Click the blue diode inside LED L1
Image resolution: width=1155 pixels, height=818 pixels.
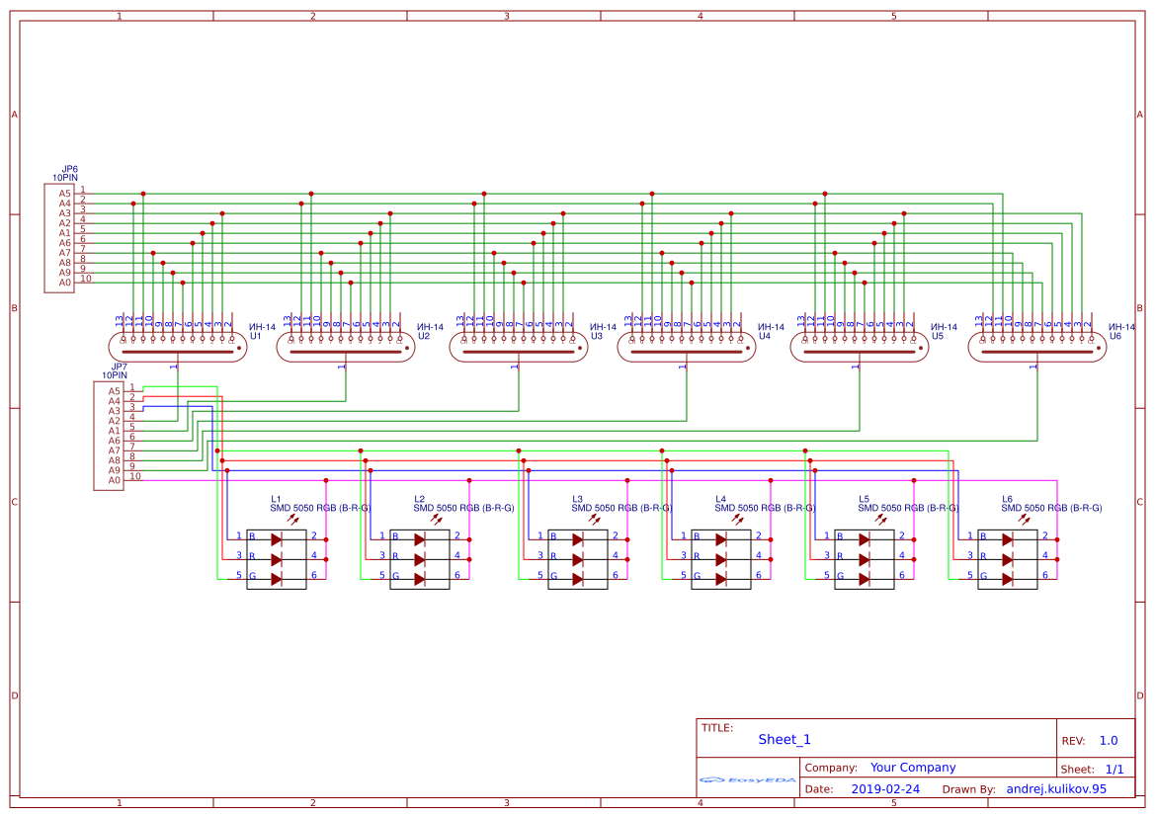[277, 539]
